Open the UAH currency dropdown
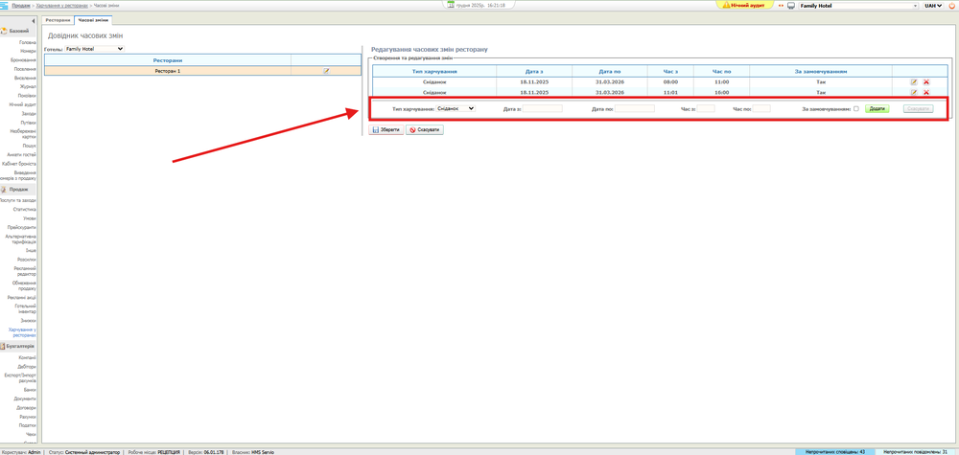Image resolution: width=959 pixels, height=455 pixels. point(933,6)
